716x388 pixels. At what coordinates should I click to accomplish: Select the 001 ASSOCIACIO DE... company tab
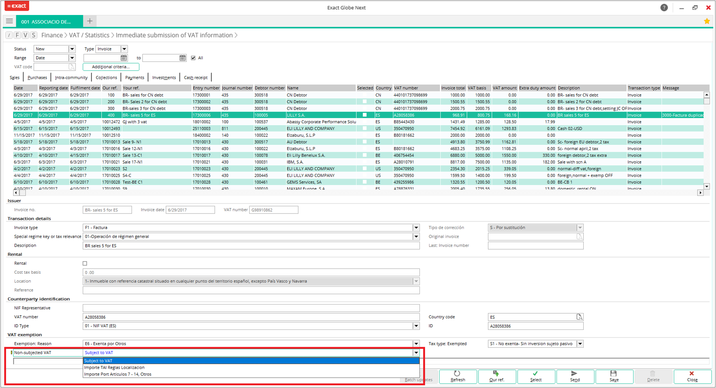50,22
